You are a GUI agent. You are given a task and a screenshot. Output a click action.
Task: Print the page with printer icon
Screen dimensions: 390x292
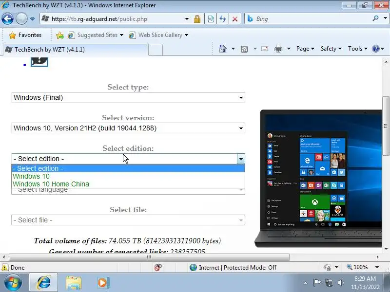click(x=278, y=49)
